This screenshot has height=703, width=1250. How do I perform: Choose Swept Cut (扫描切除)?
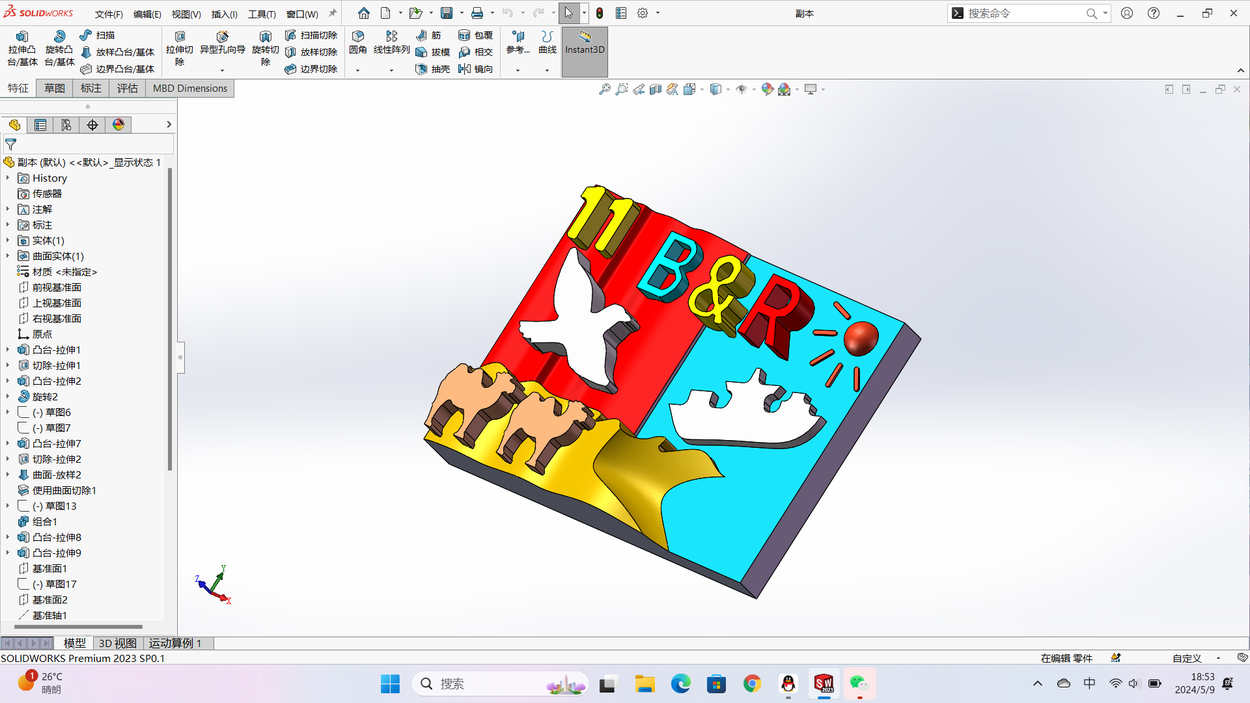click(311, 35)
